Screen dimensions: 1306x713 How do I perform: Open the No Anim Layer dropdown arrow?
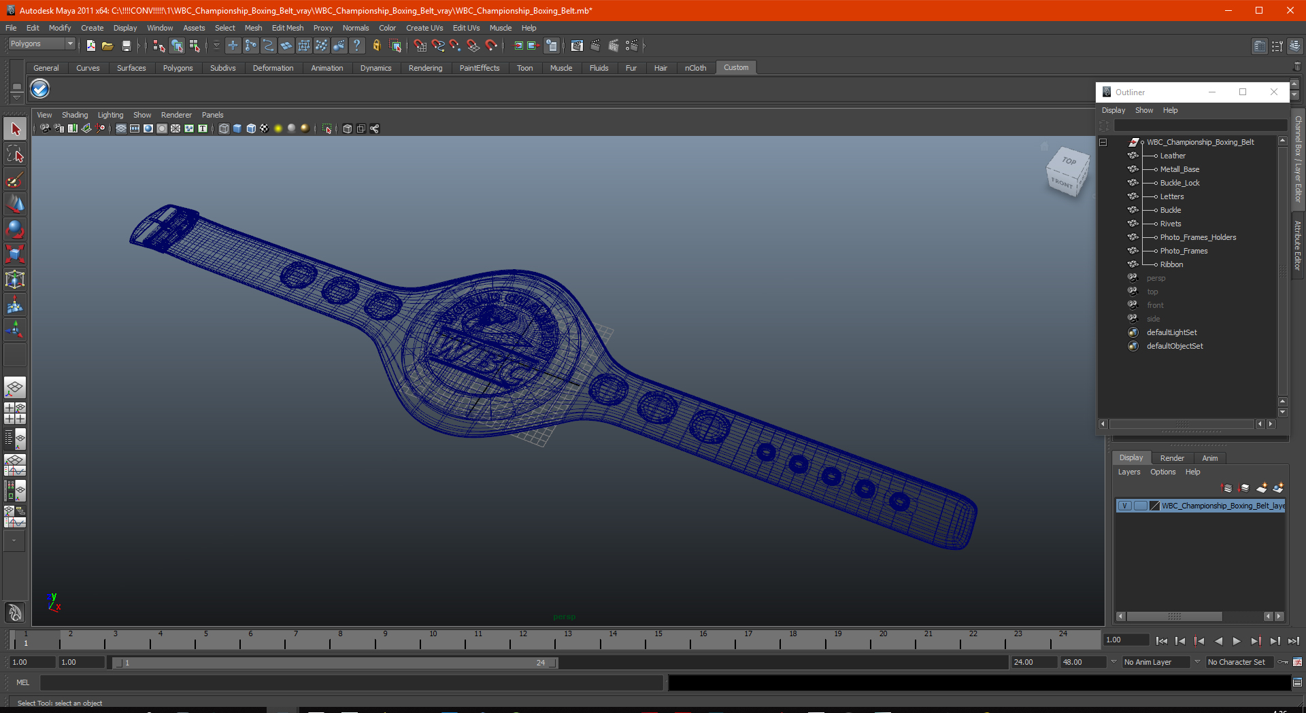1114,662
